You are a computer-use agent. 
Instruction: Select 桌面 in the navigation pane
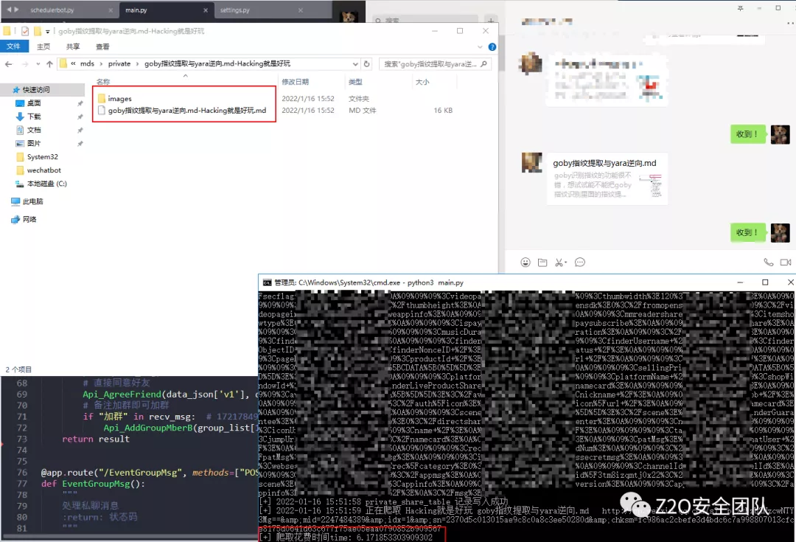click(x=34, y=103)
